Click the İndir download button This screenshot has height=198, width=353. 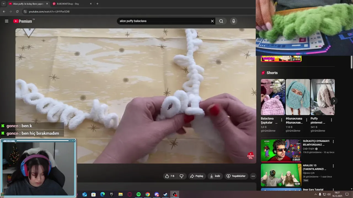[215, 176]
